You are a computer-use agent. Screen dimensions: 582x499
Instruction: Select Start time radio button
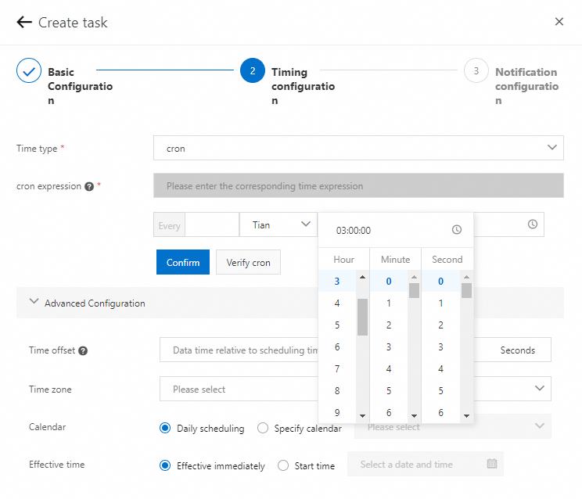(x=283, y=465)
